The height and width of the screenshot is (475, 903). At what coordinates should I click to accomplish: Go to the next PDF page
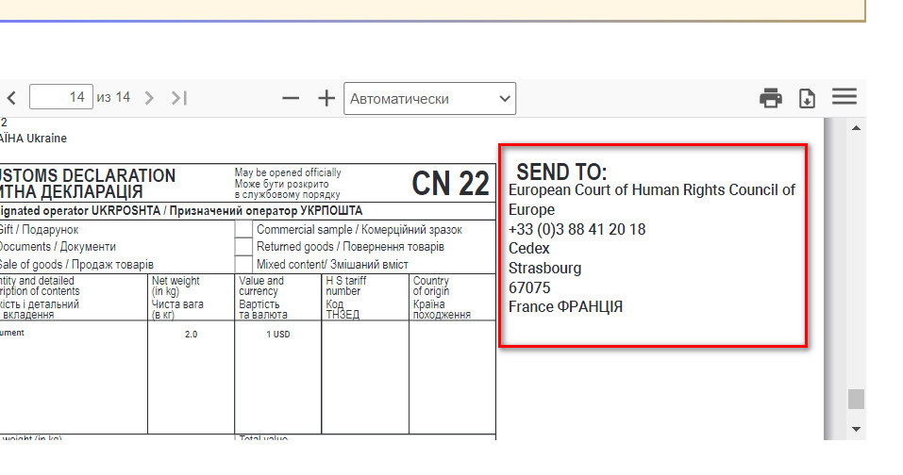(x=149, y=97)
